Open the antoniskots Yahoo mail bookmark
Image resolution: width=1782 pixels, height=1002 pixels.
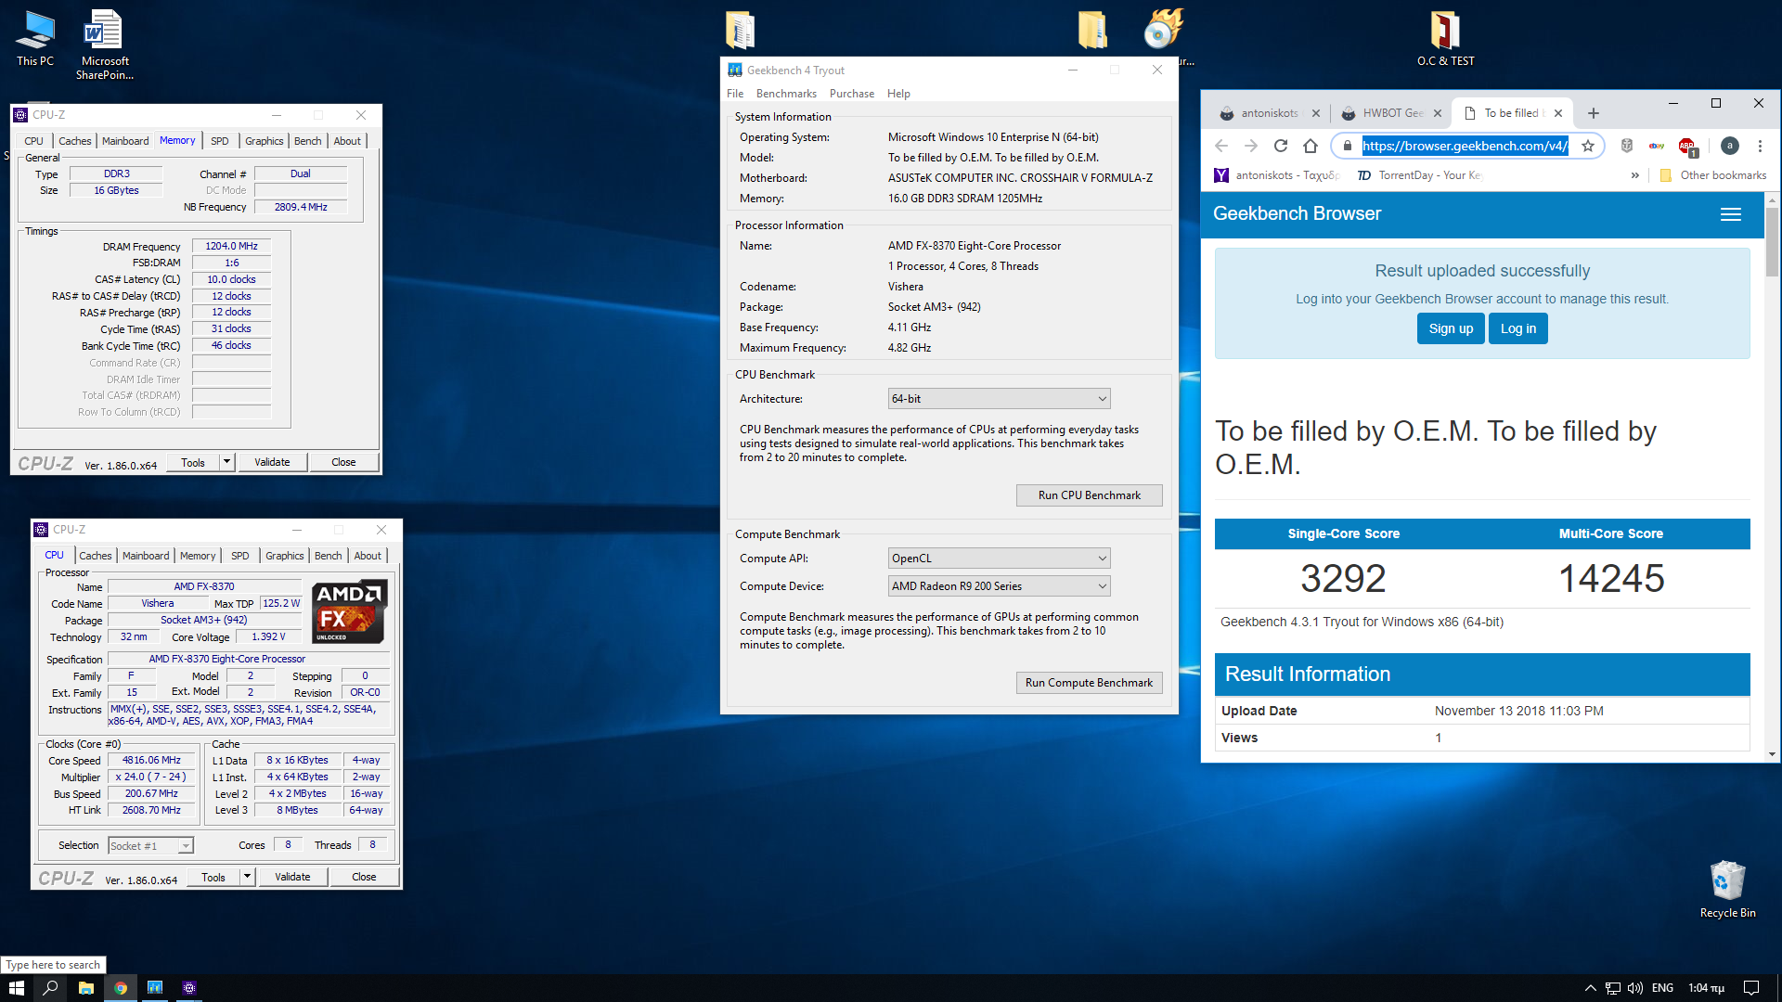tap(1276, 175)
